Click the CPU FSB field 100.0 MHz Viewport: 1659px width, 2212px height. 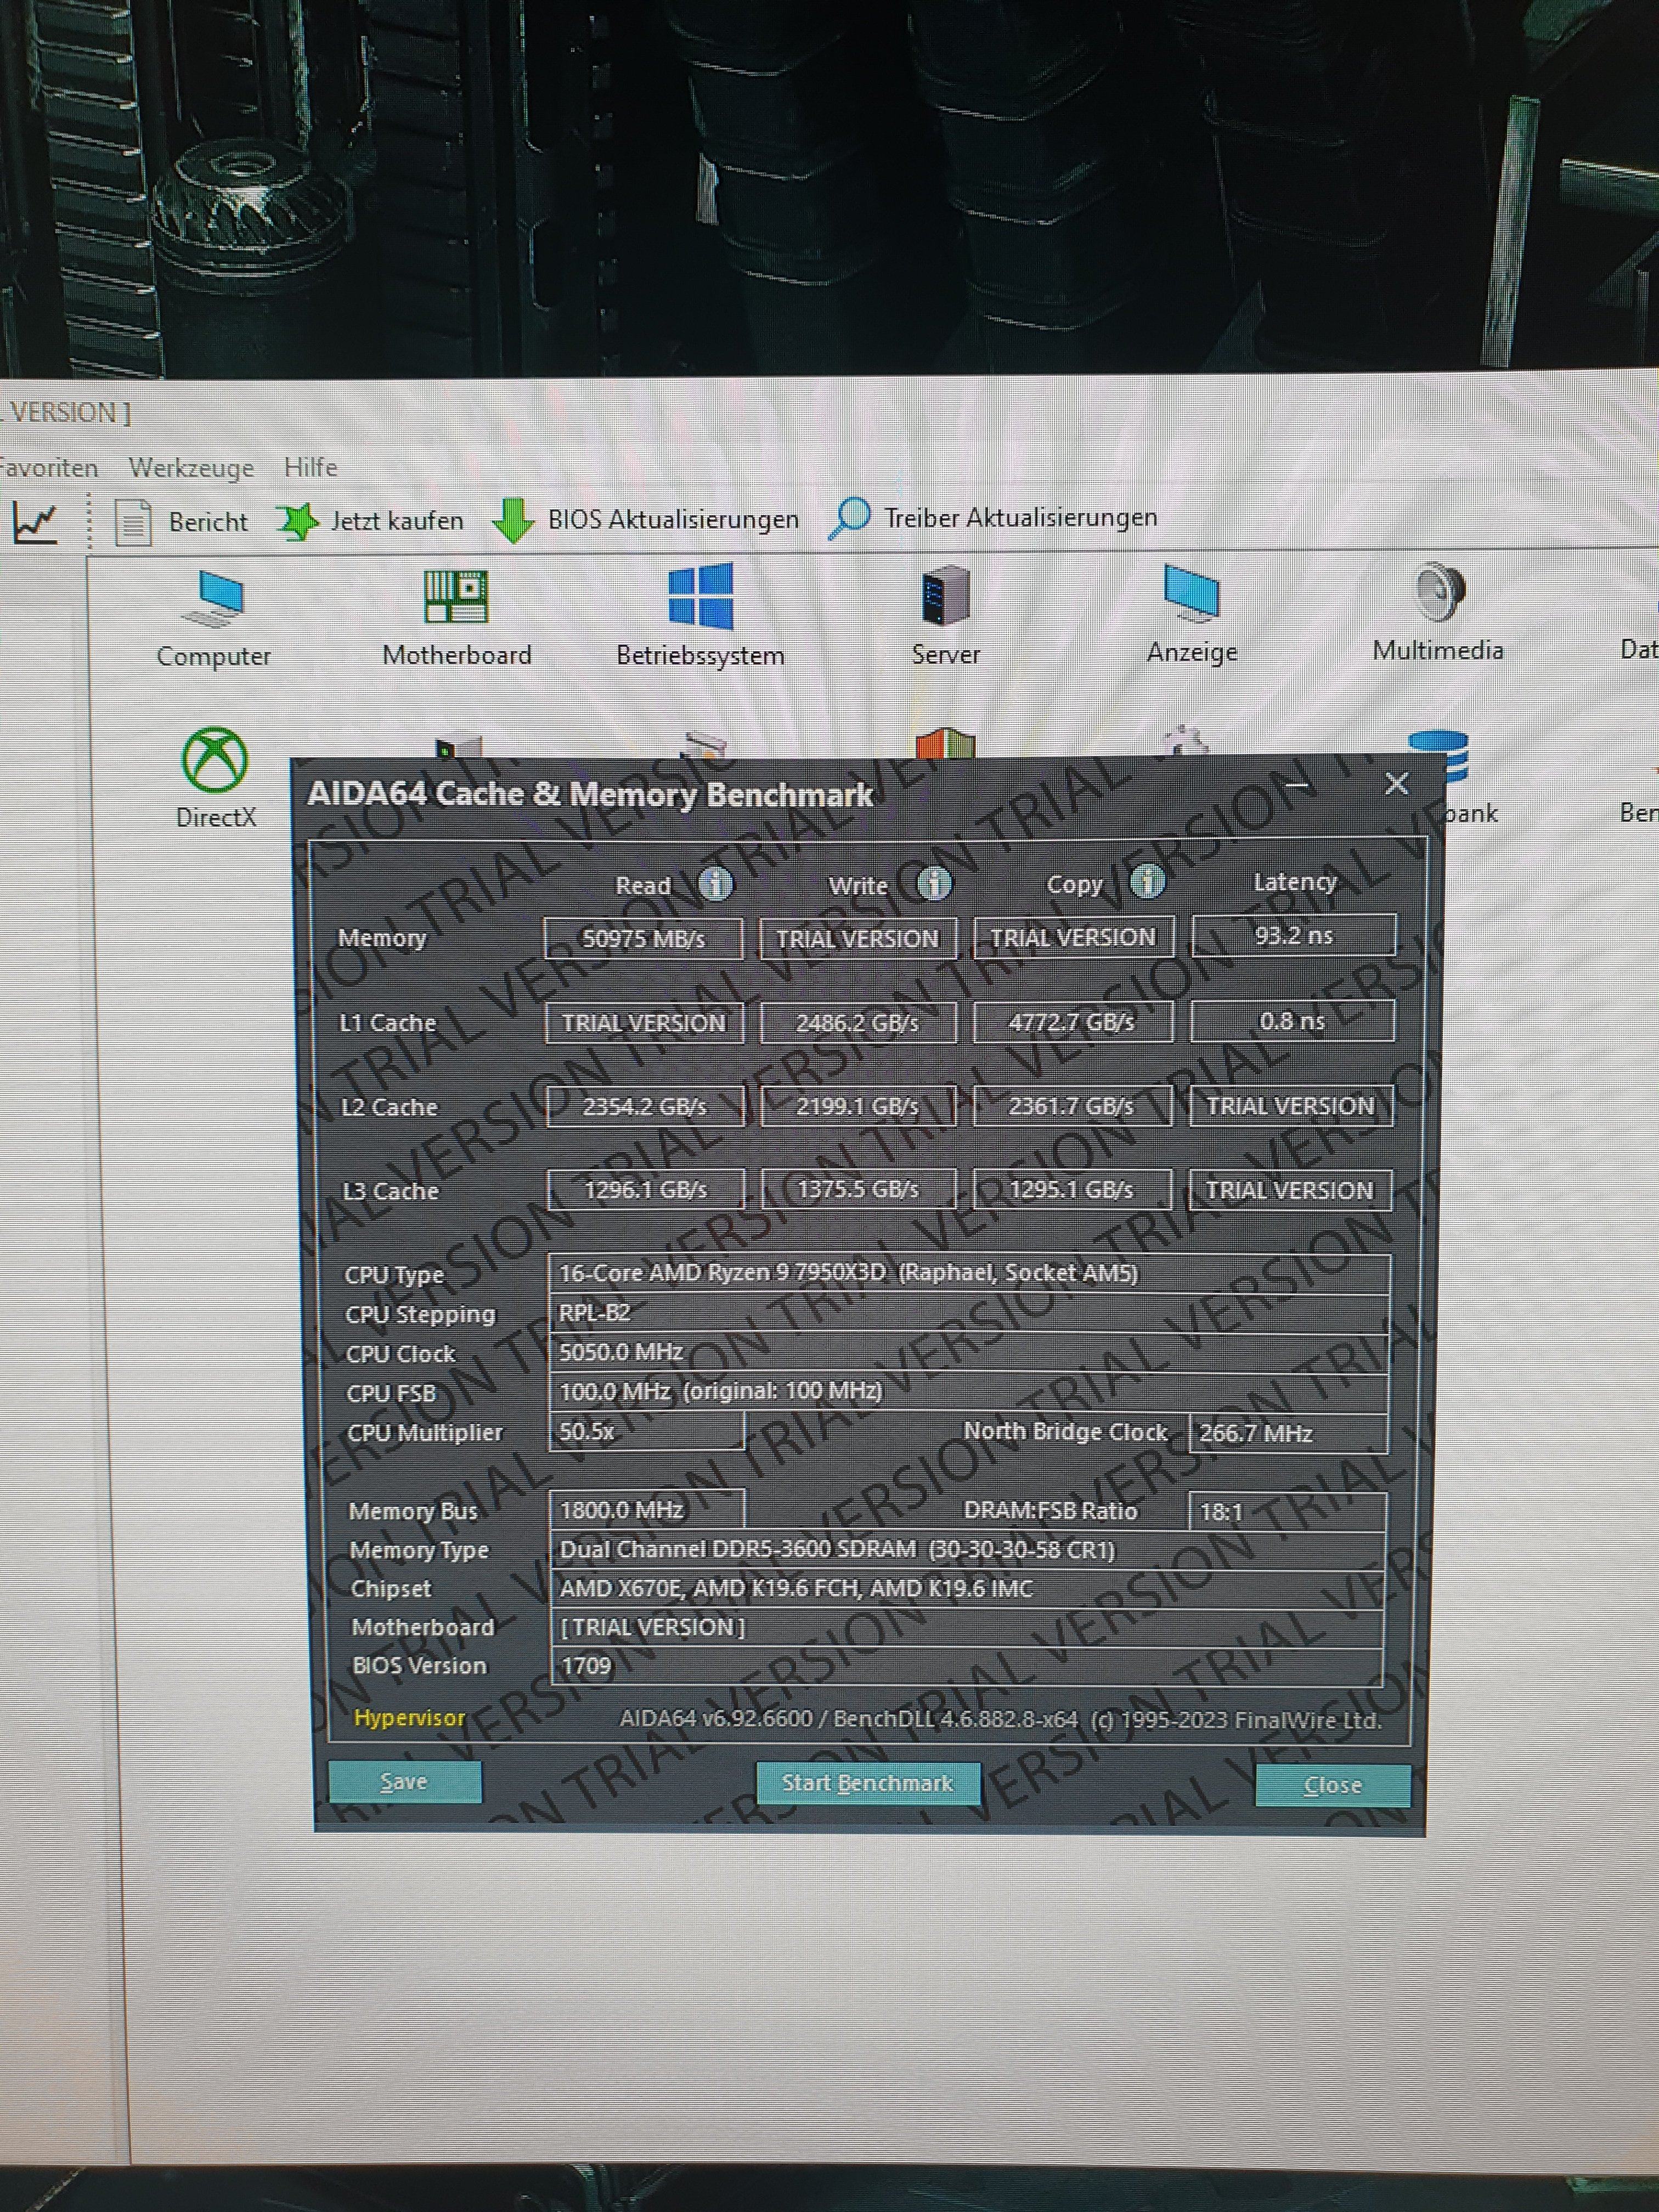click(969, 1391)
